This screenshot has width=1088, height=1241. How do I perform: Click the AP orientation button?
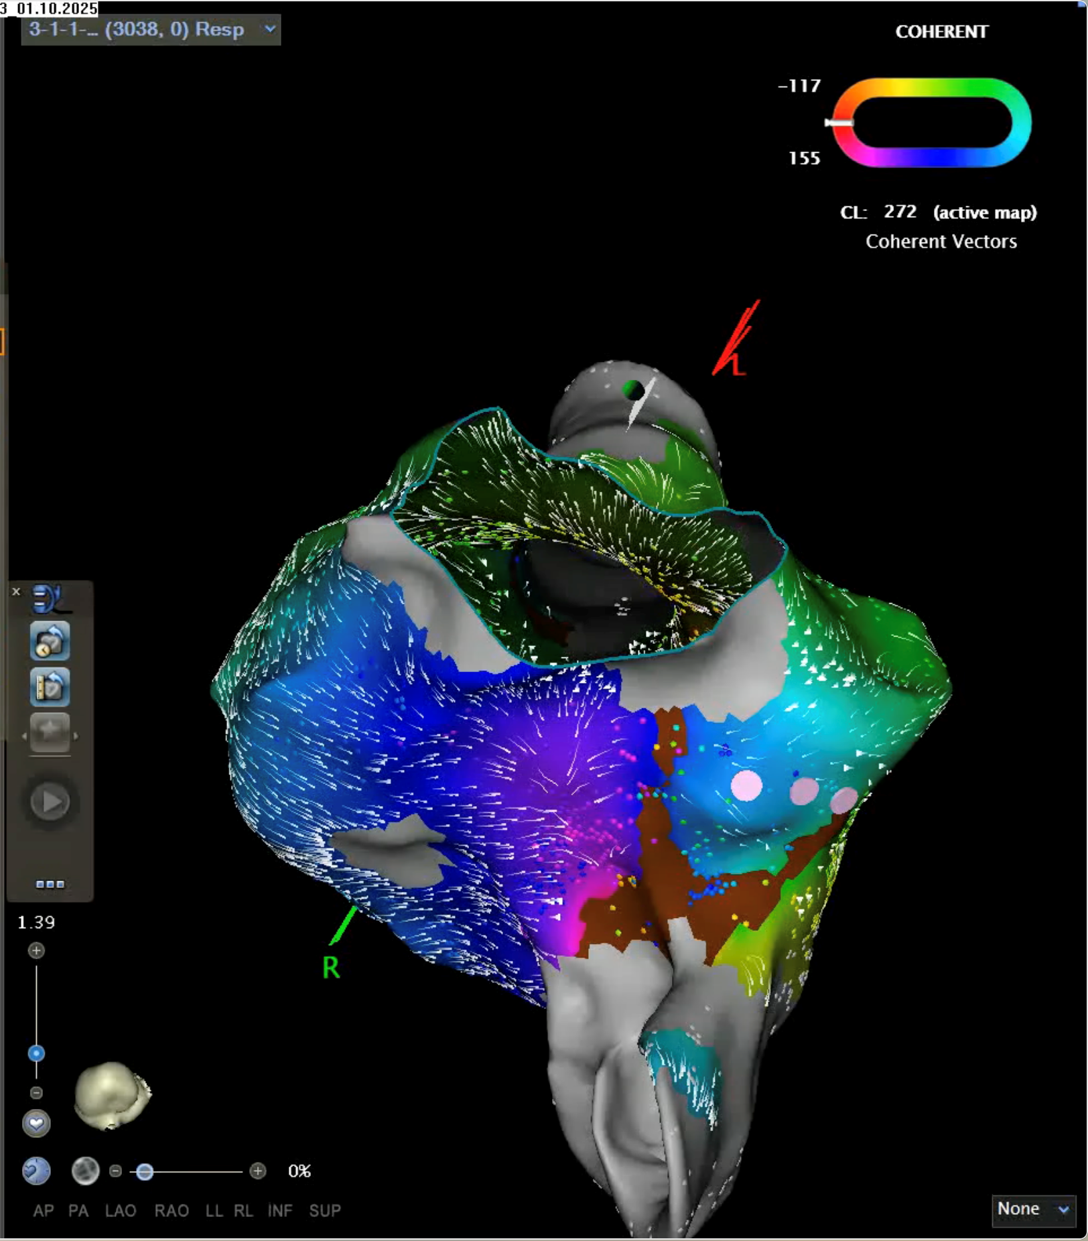pyautogui.click(x=44, y=1210)
